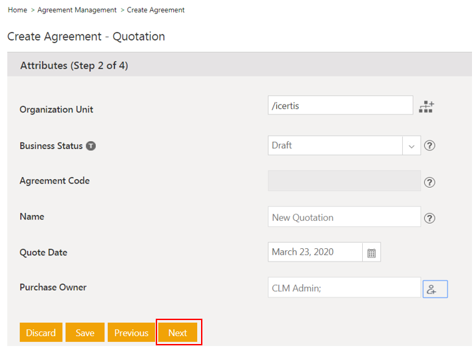Screen dimensions: 476x352
Task: Go back using the Previous button
Action: [x=131, y=333]
